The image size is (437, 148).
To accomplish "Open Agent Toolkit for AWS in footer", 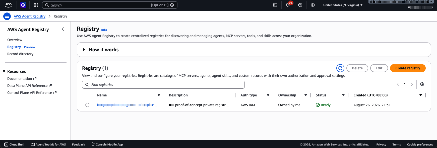I will [48, 144].
